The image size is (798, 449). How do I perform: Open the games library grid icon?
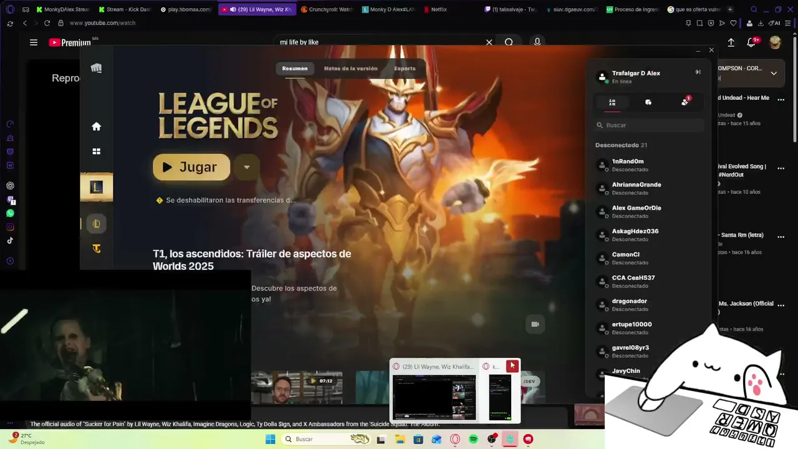point(96,152)
